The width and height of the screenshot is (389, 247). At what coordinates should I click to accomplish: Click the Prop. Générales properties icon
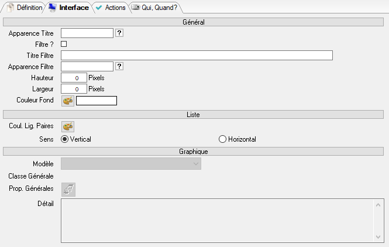coord(68,188)
